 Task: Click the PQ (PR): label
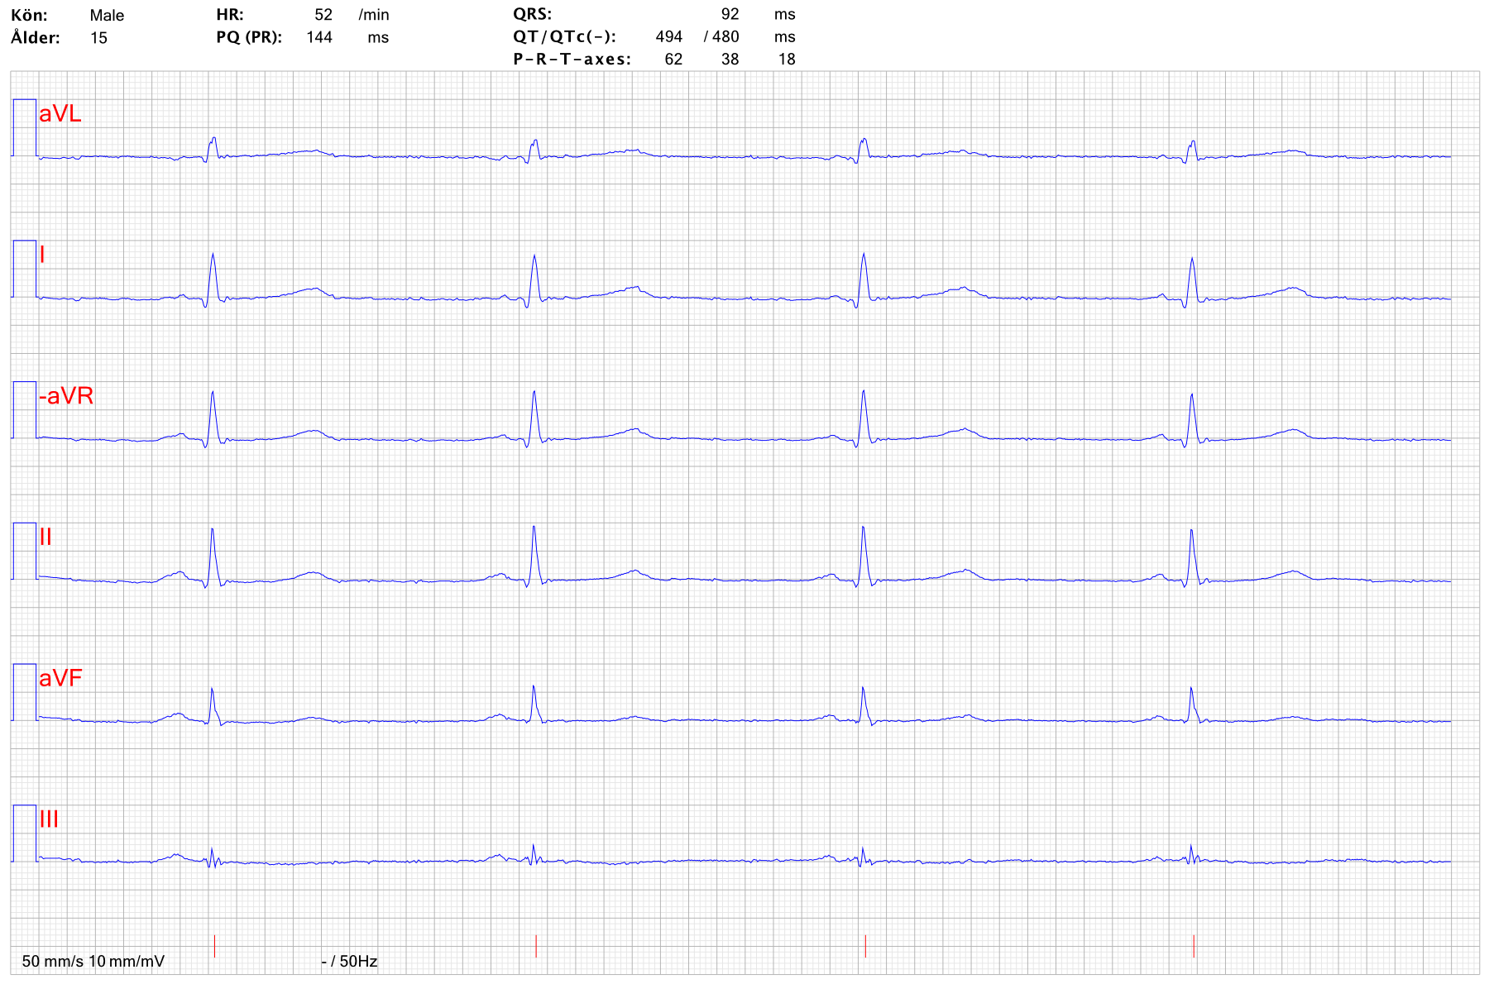(249, 37)
